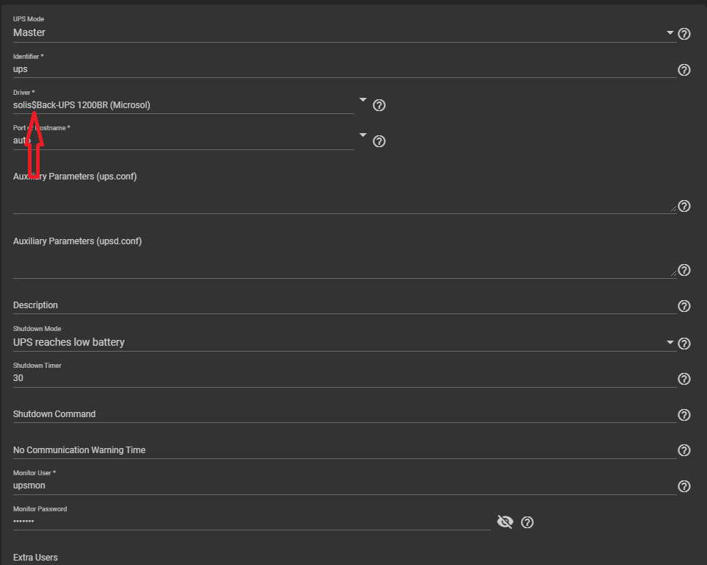Screen dimensions: 707x565
Task: Click help icon beside UPS Mode
Action: click(x=684, y=34)
